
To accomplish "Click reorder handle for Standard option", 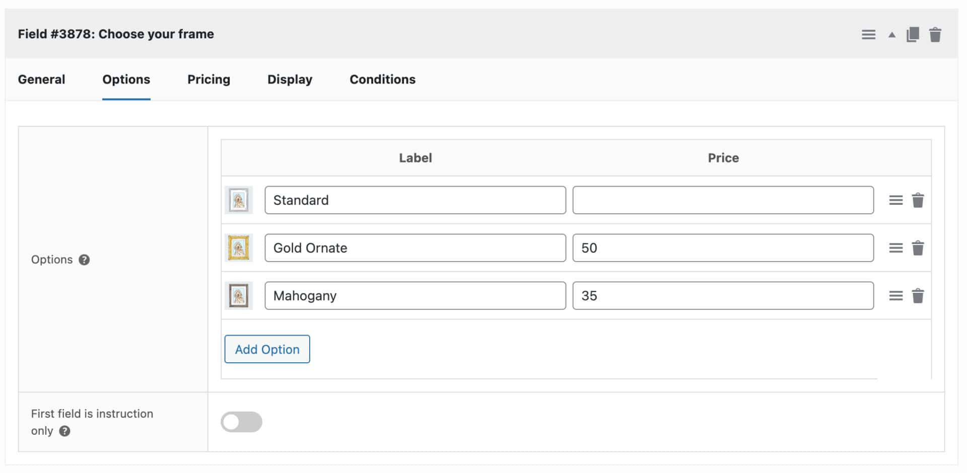I will point(895,200).
